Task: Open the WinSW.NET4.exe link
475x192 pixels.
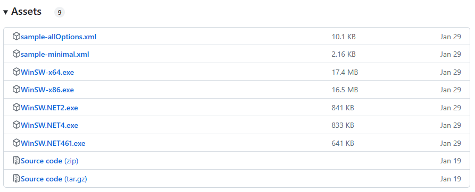Action: pos(49,125)
